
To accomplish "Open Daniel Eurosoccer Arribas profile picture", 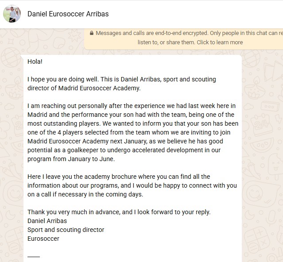I will [12, 14].
